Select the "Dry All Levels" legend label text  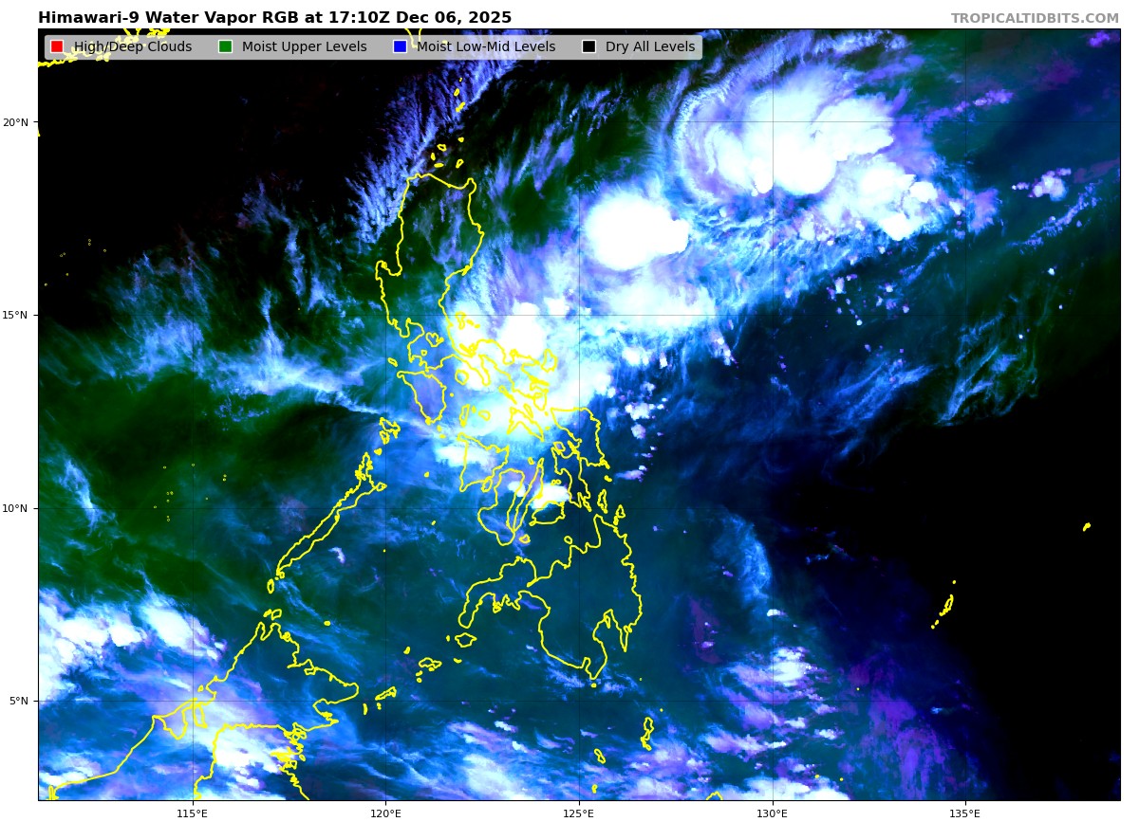(x=650, y=46)
